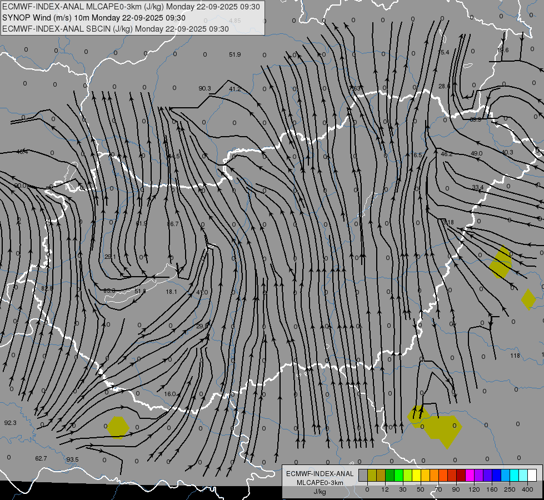Click the white swatch at legend end

coord(532,475)
